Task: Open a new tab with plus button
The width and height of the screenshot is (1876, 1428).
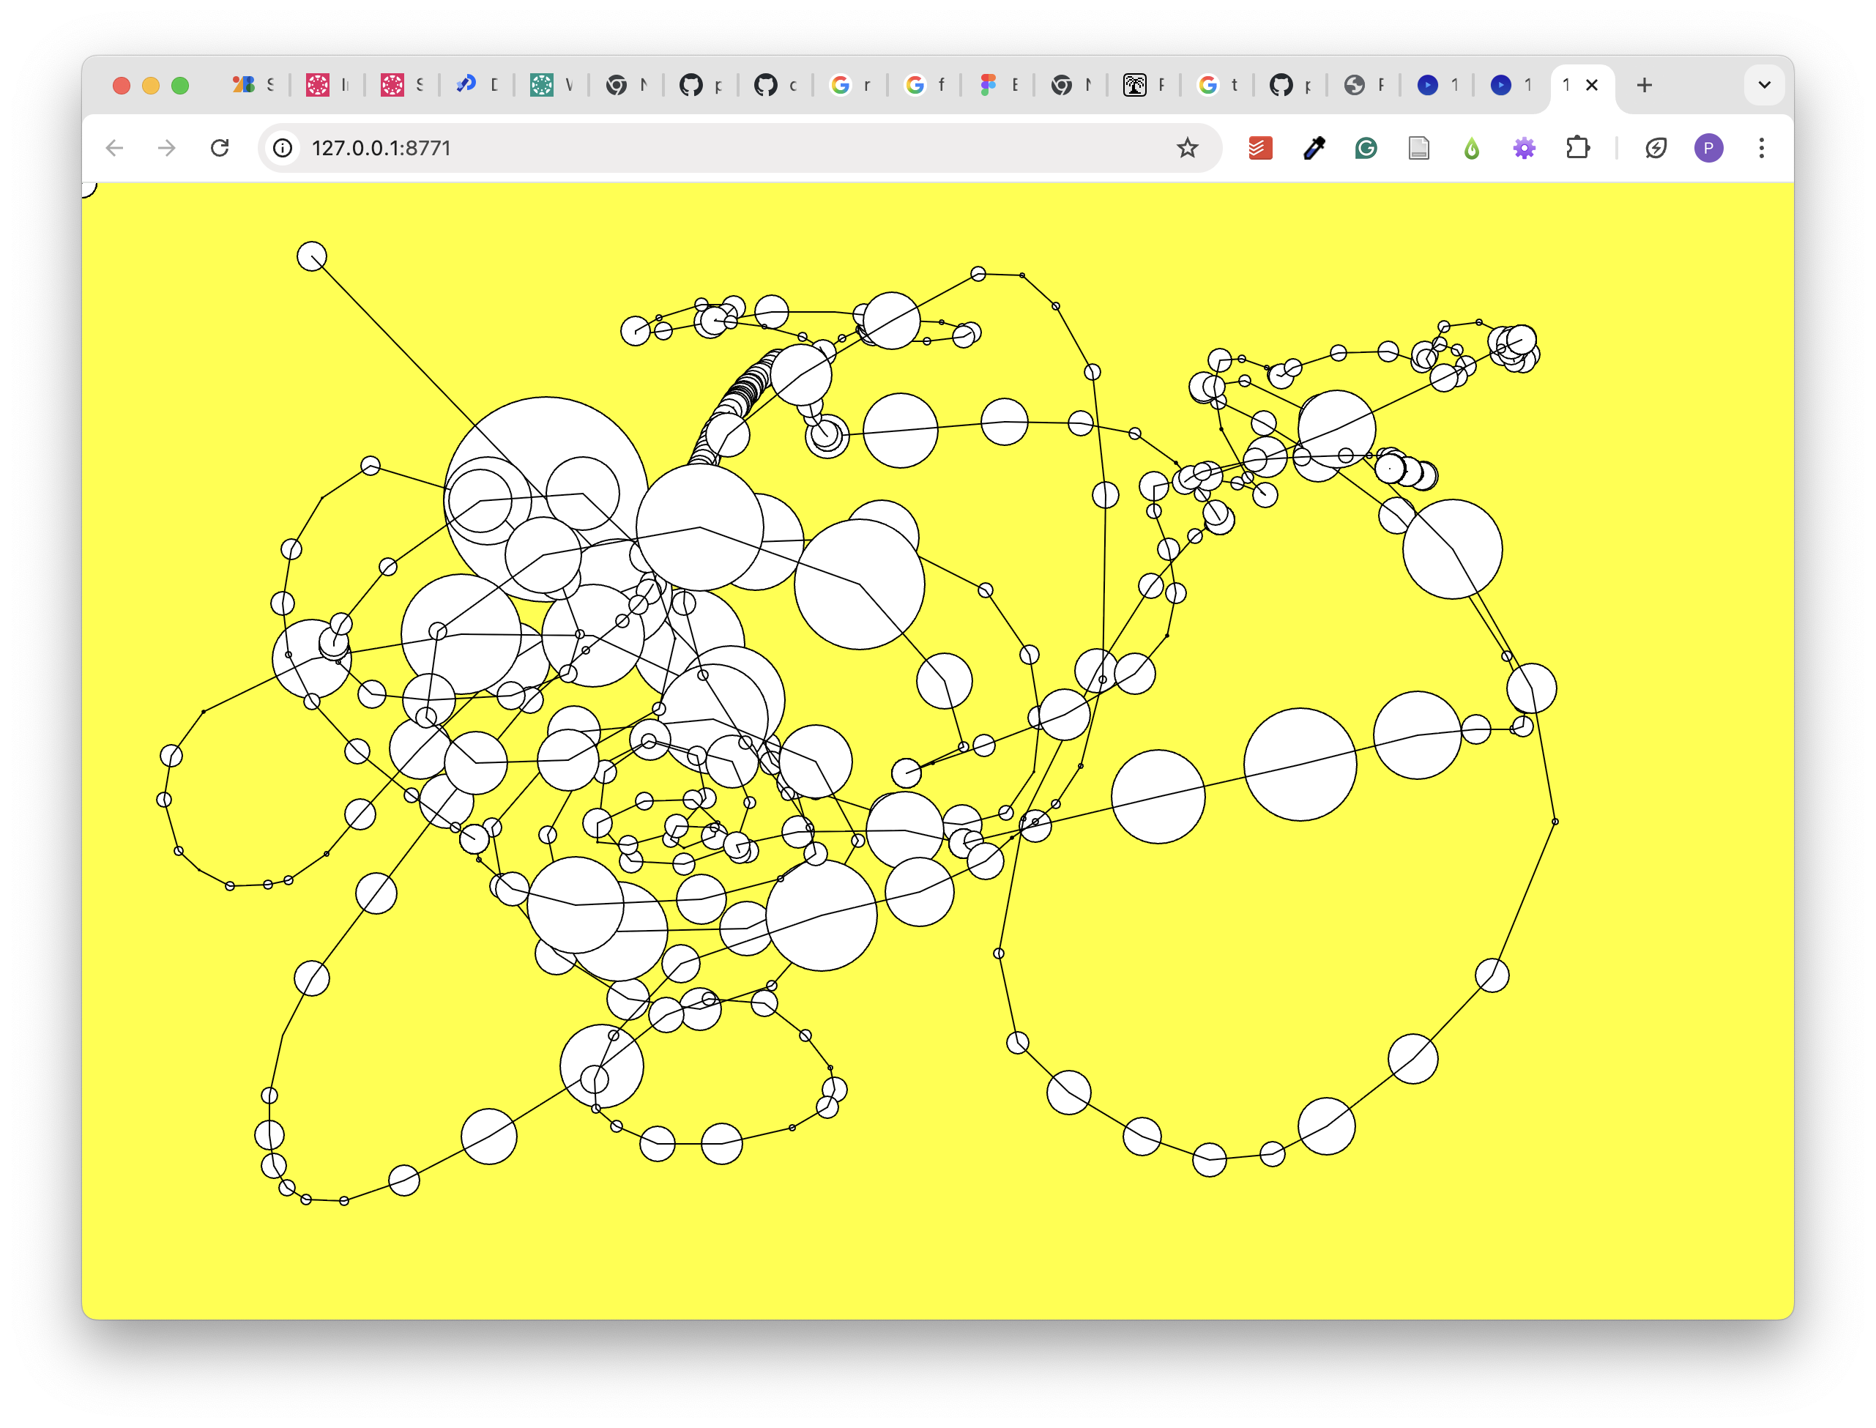Action: (x=1644, y=85)
